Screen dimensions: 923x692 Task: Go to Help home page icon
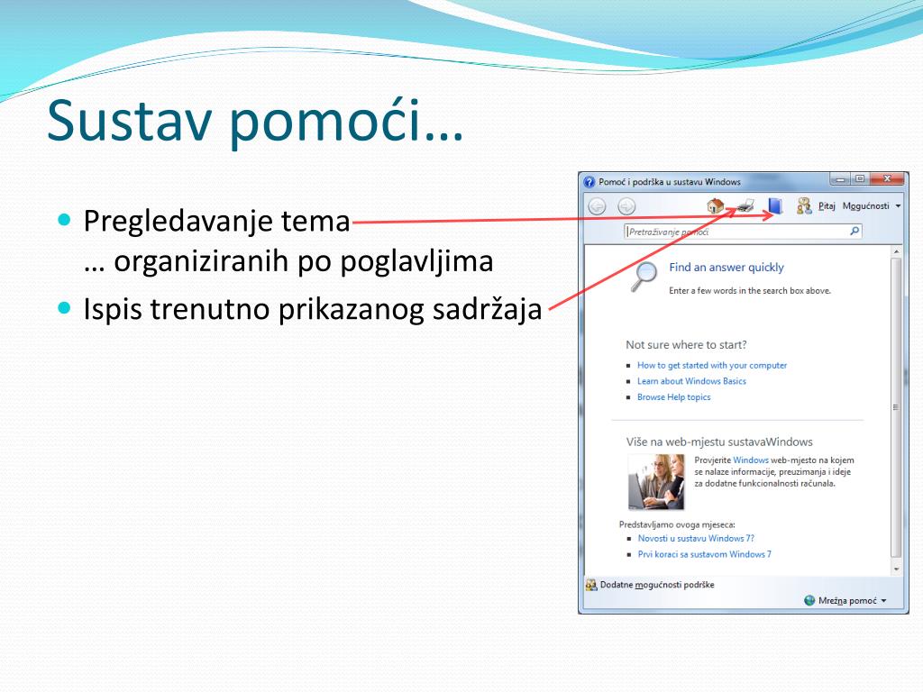(715, 206)
